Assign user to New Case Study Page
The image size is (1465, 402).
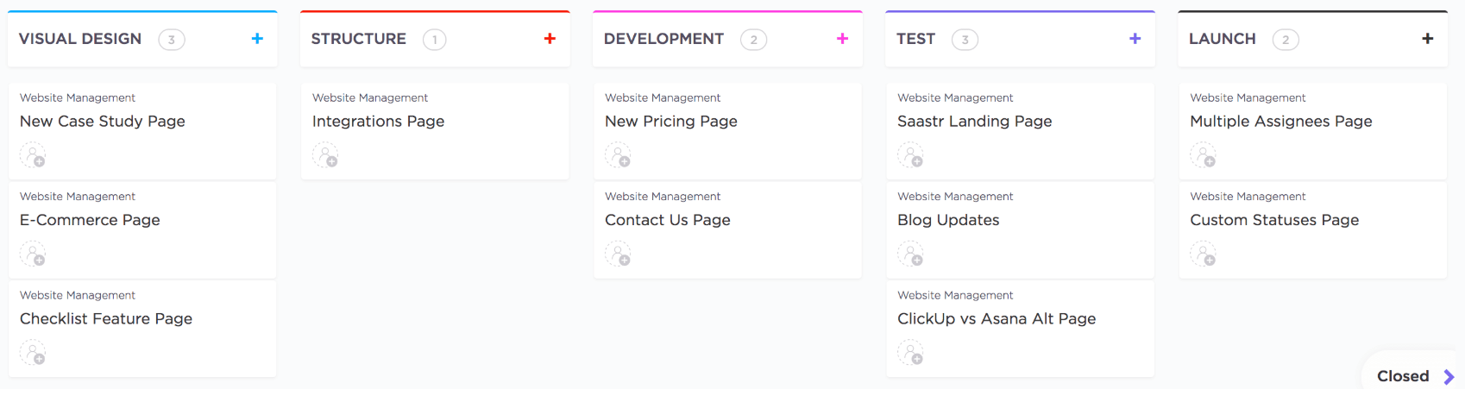coord(33,156)
